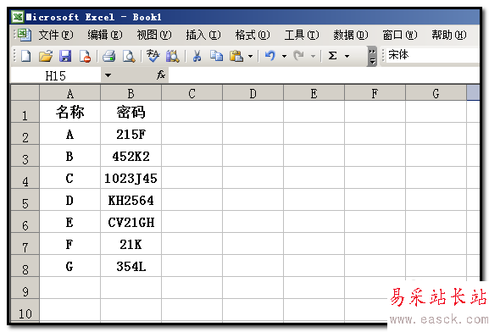The height and width of the screenshot is (332, 489).
Task: Expand the AutoSum functions dropdown arrow
Action: coord(347,57)
